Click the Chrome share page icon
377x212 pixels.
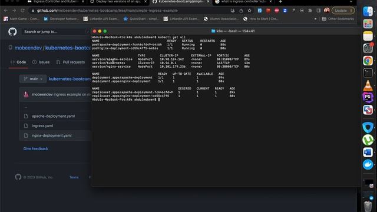241,11
